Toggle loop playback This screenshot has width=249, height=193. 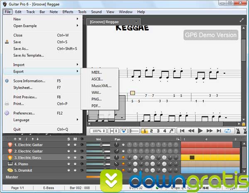click(x=227, y=131)
